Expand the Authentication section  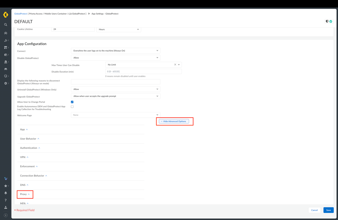point(30,148)
